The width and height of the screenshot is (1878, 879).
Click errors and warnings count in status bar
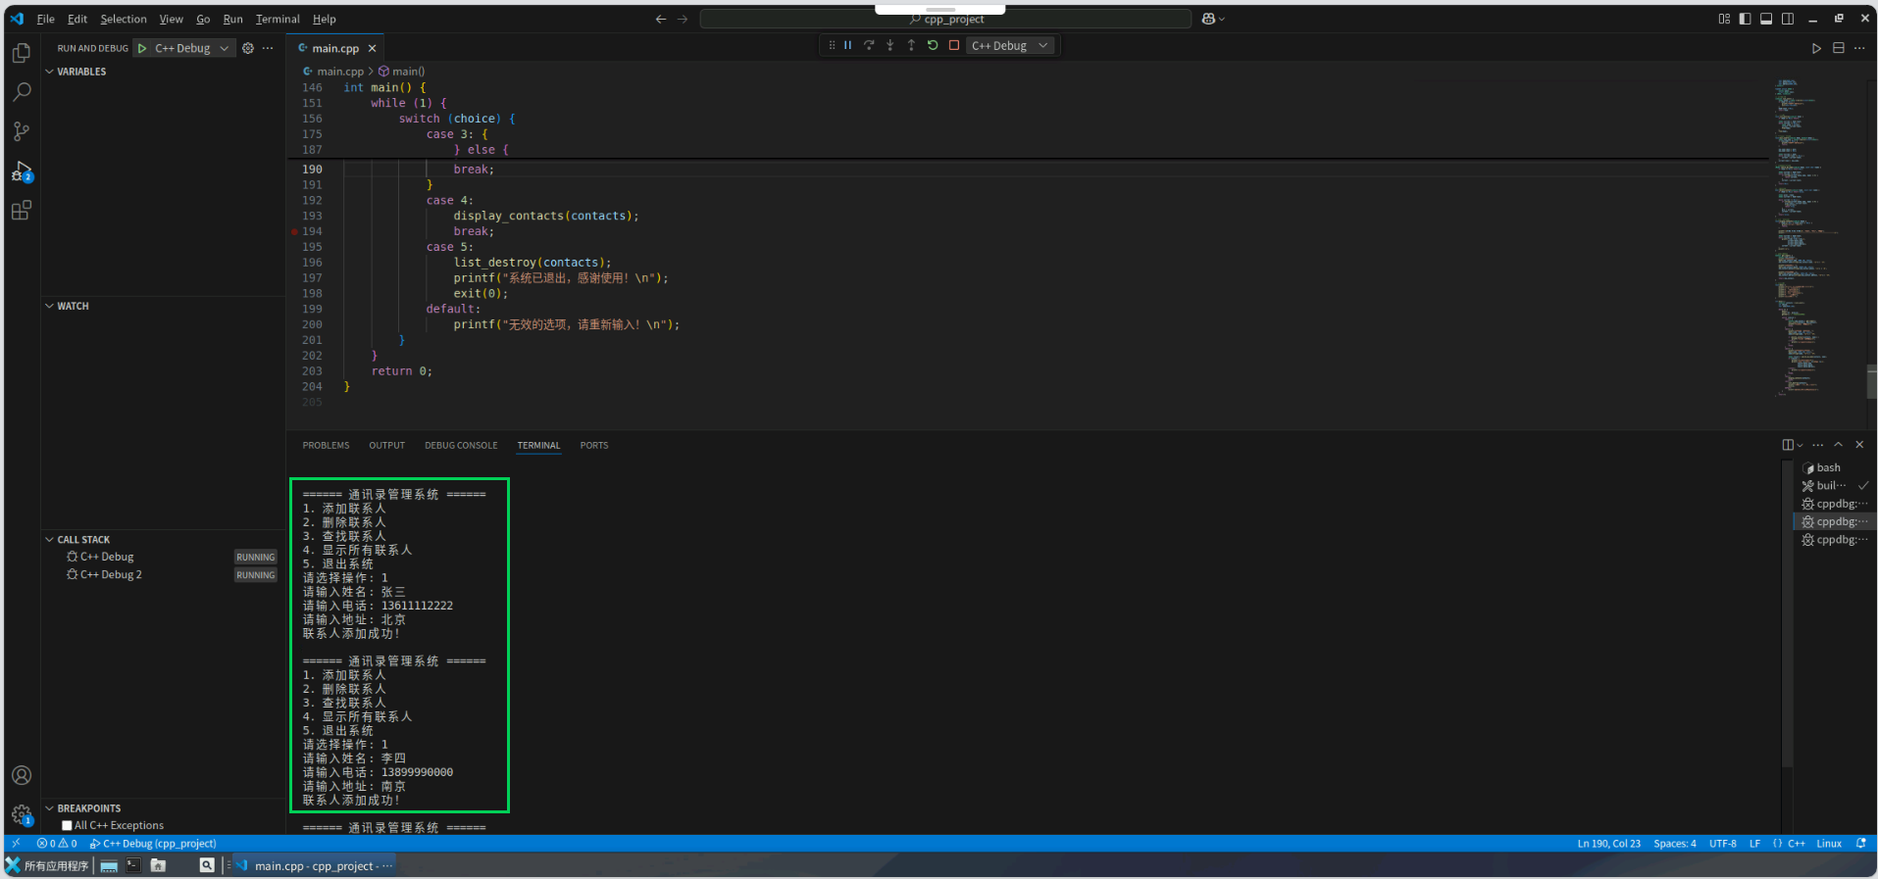tap(57, 844)
